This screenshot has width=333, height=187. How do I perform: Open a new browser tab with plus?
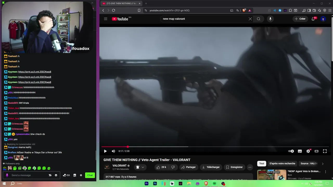point(146,3)
